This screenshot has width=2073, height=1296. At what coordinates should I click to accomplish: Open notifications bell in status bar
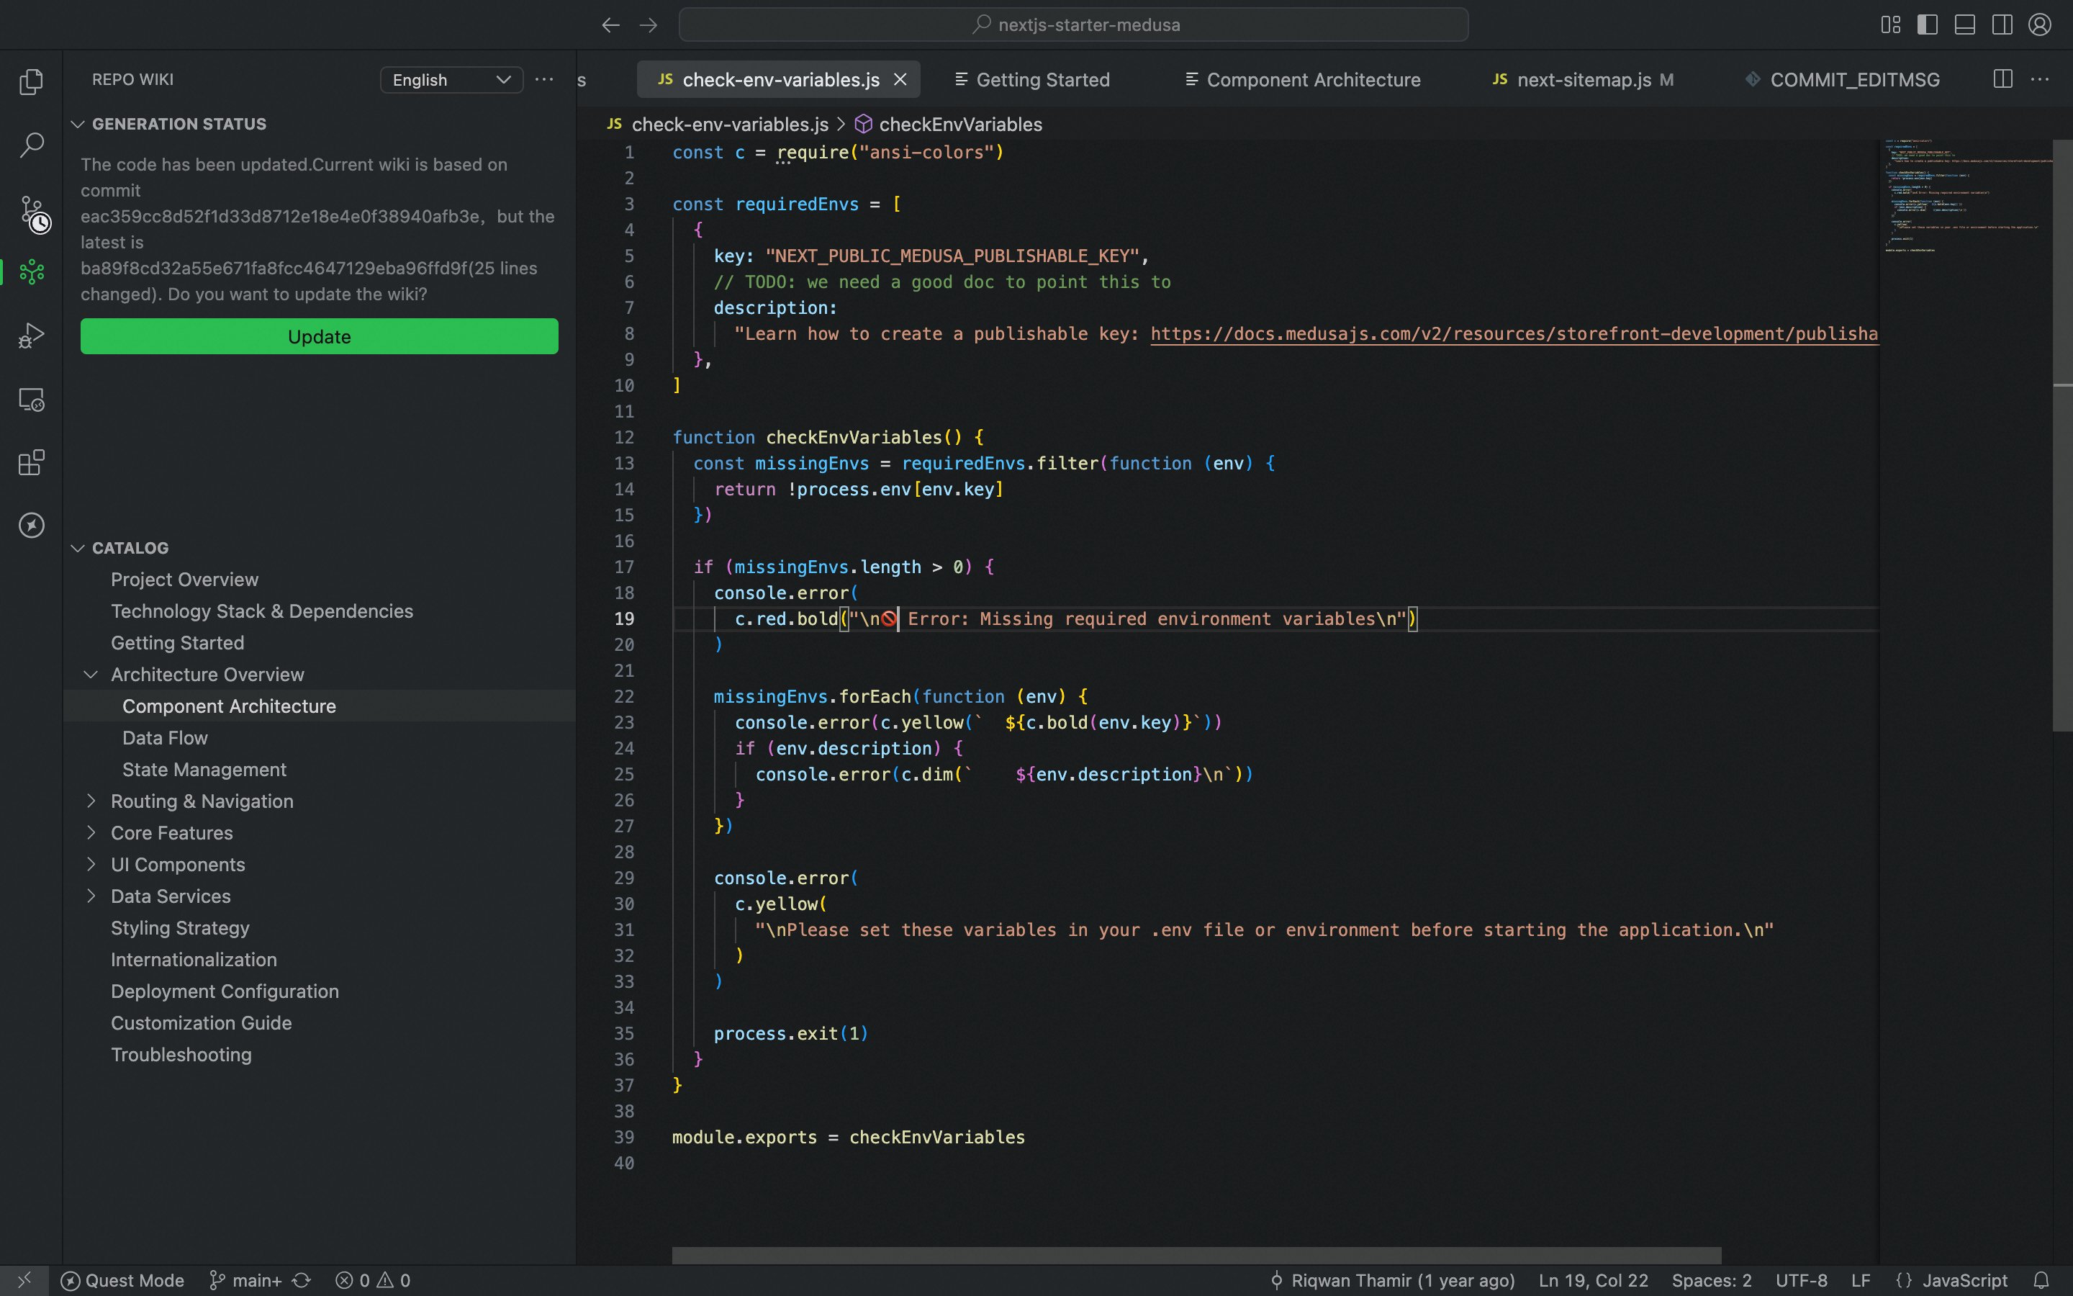pos(2041,1279)
